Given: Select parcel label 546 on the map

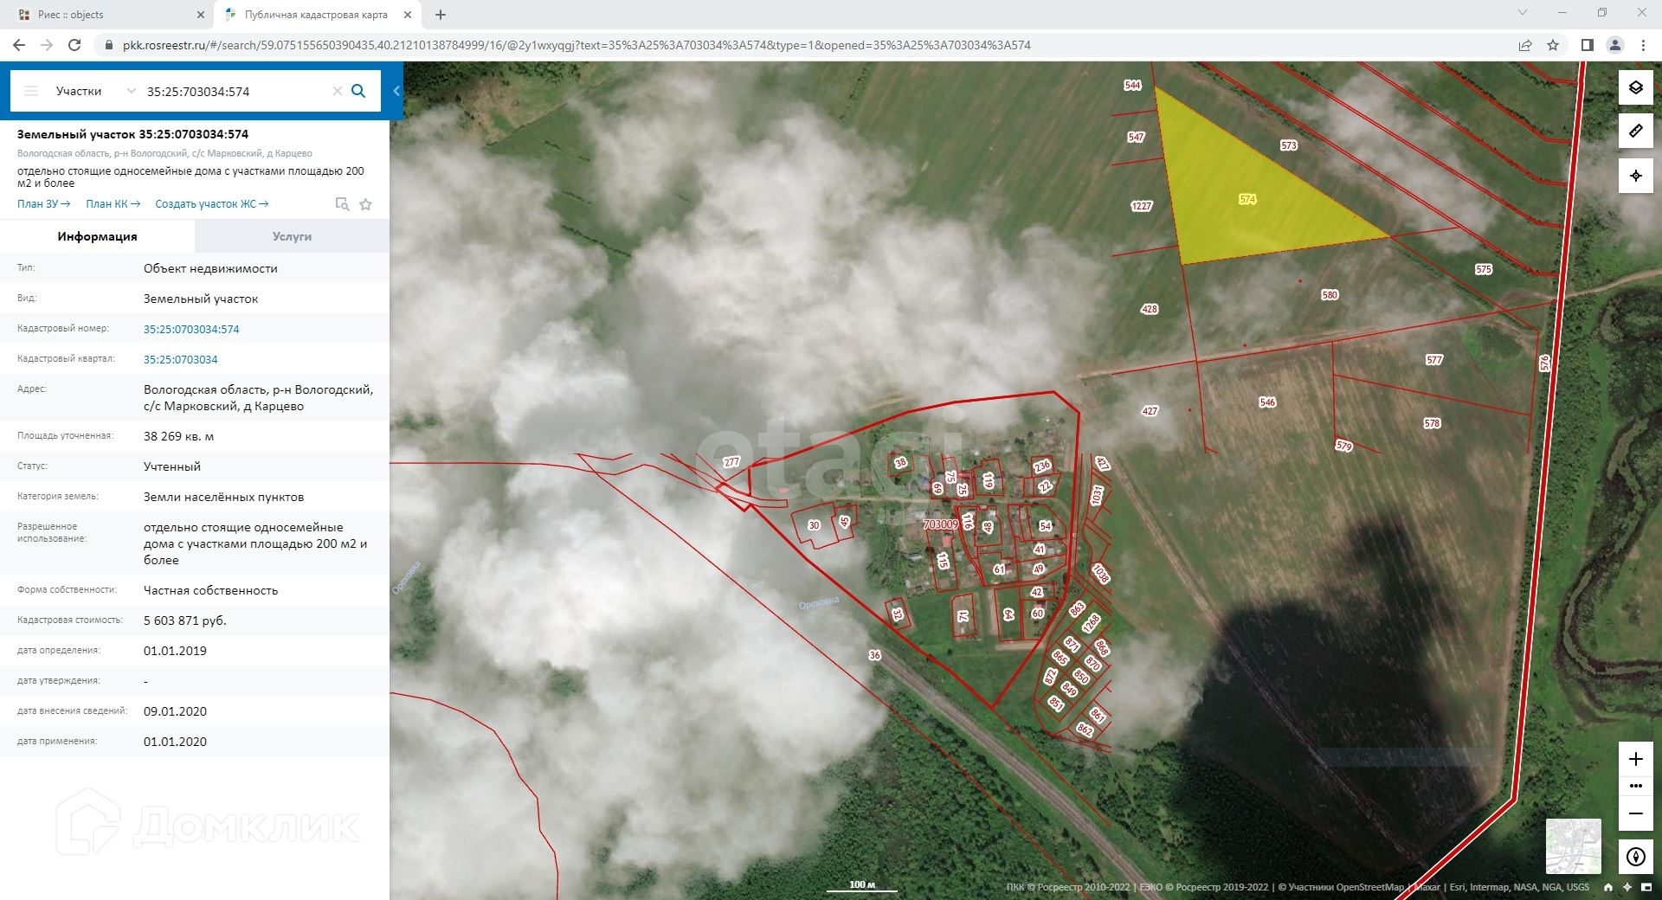Looking at the screenshot, I should [x=1267, y=402].
